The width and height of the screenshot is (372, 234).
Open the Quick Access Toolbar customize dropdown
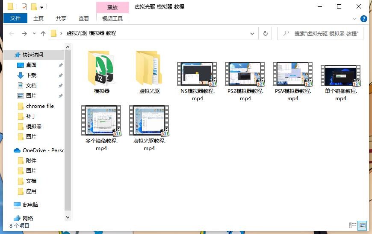point(41,7)
